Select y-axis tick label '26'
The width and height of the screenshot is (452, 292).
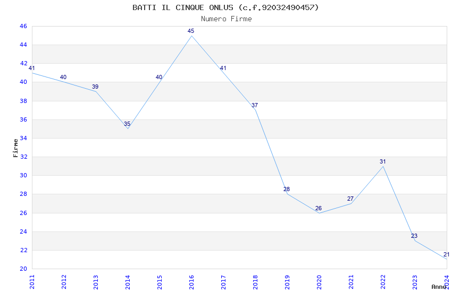coord(23,213)
